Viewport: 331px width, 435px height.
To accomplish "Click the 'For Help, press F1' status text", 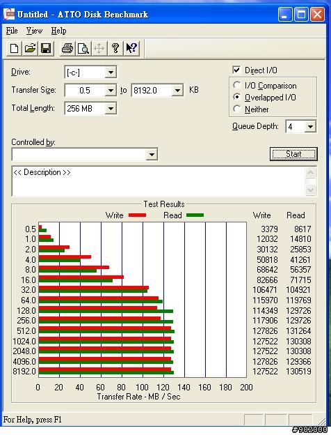I will [32, 419].
